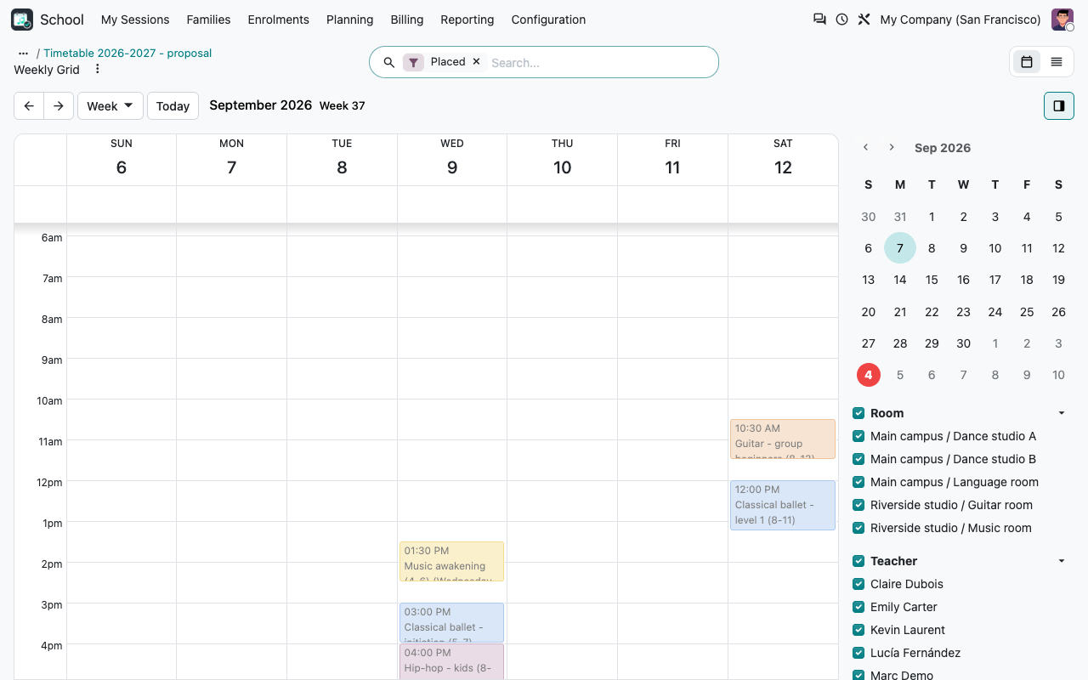Screen dimensions: 1088x680
Task: Open Timetable 2026-2027 - proposal breadcrumb
Action: pyautogui.click(x=127, y=54)
